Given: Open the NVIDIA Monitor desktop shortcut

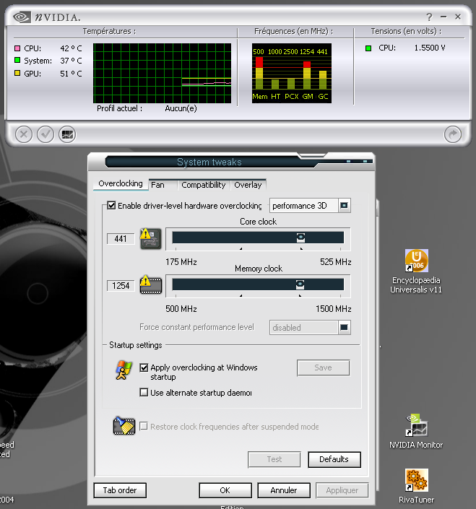Looking at the screenshot, I should click(417, 425).
